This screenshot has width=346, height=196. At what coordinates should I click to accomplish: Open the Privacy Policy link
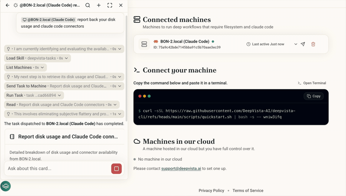211,191
